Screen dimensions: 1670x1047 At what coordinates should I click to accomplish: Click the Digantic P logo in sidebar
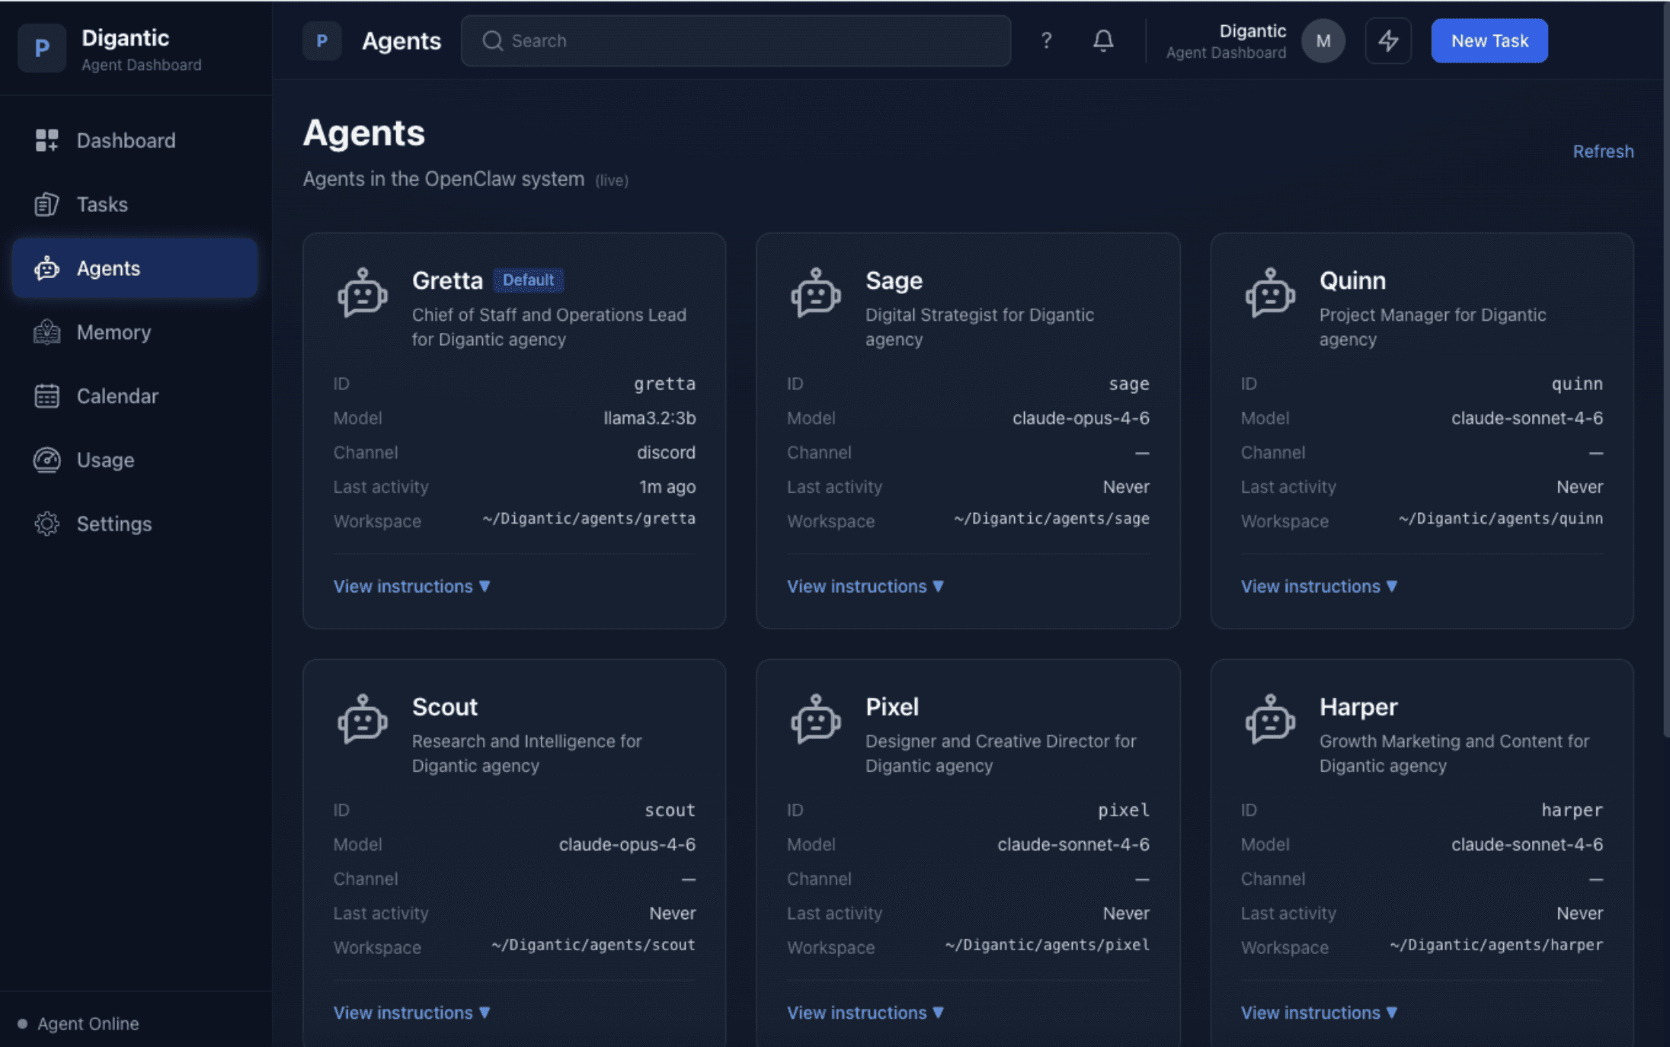click(42, 48)
